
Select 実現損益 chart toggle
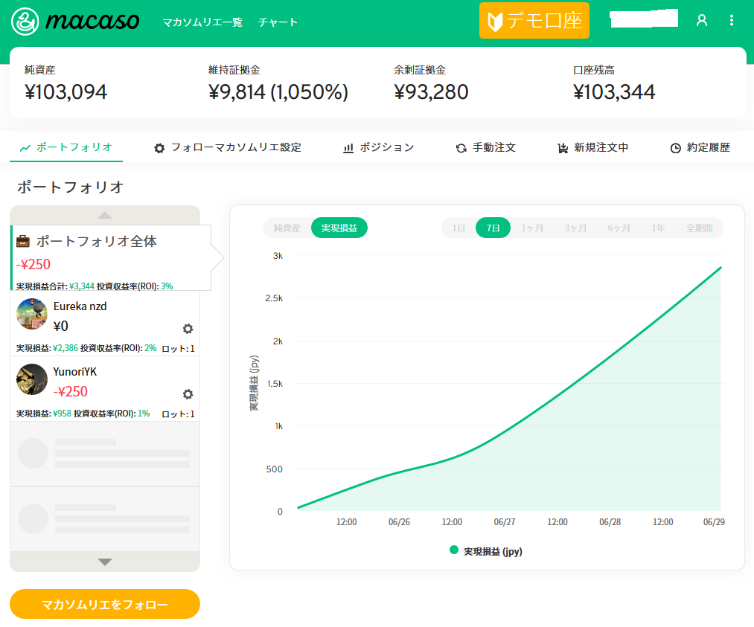point(339,228)
